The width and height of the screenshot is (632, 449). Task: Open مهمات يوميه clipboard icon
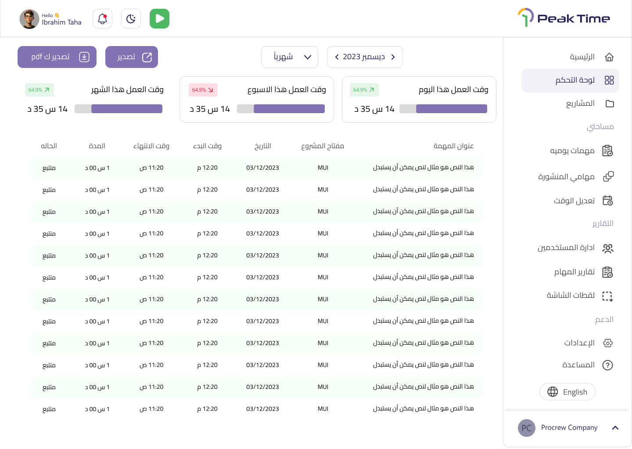tap(607, 151)
